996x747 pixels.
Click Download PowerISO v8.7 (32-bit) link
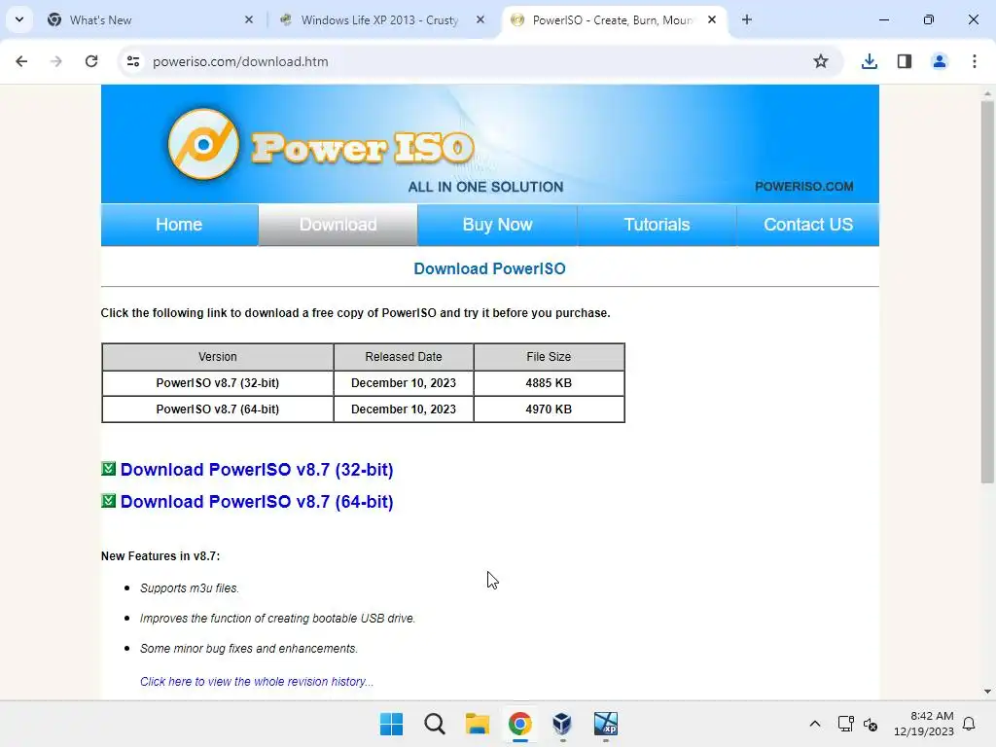click(x=257, y=470)
